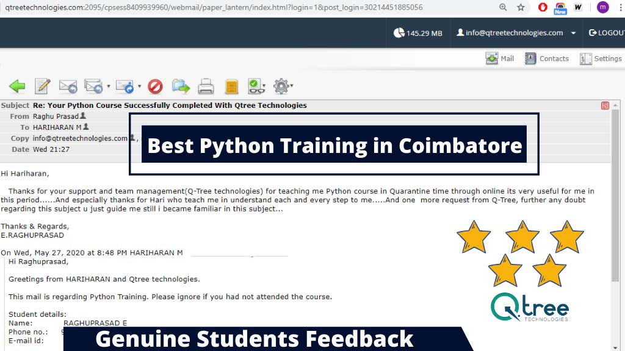The height and width of the screenshot is (351, 625).
Task: Open the Settings tab
Action: 601,58
